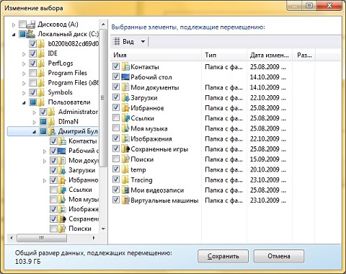Click the Изображения folder icon in right list
The height and width of the screenshot is (274, 346).
pos(125,138)
